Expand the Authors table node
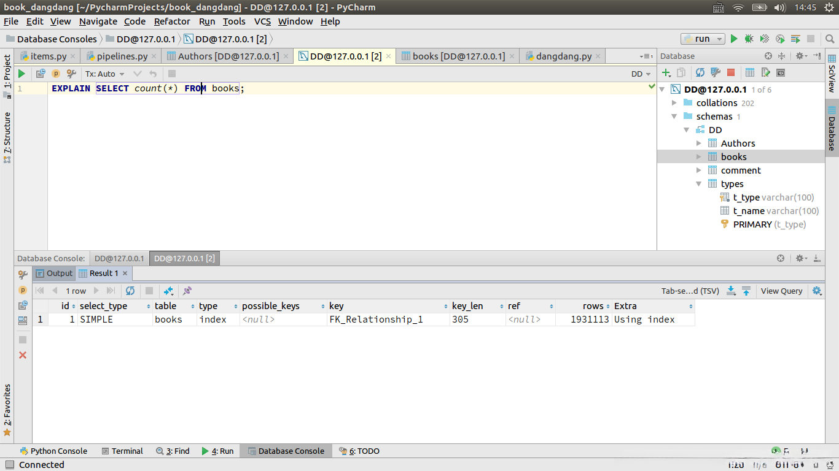The height and width of the screenshot is (471, 839). click(699, 144)
